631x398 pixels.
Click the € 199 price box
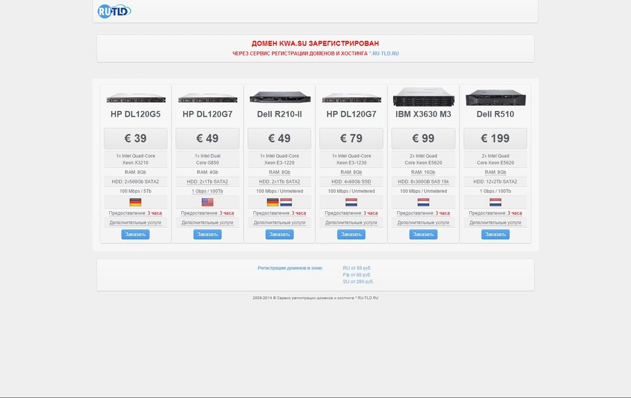point(495,138)
